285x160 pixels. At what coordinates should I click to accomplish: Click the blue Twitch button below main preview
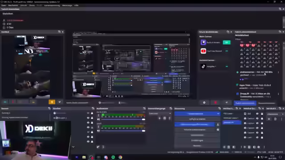click(x=245, y=103)
